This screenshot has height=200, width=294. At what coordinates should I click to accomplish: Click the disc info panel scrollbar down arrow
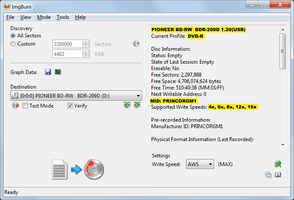pos(282,145)
